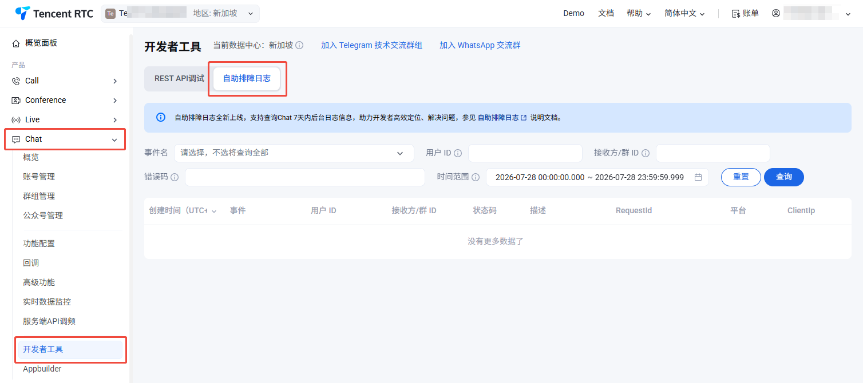Open the 事件名 select dropdown
This screenshot has width=863, height=383.
point(294,153)
